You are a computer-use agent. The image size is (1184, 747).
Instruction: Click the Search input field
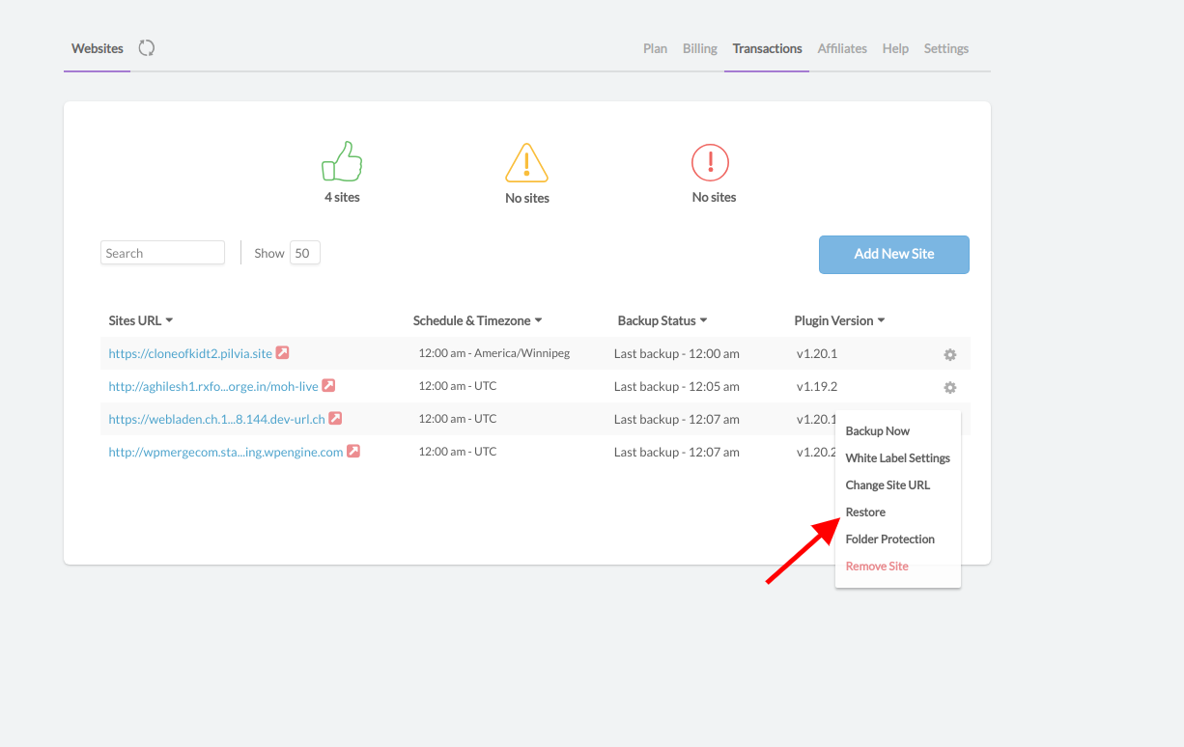click(161, 252)
